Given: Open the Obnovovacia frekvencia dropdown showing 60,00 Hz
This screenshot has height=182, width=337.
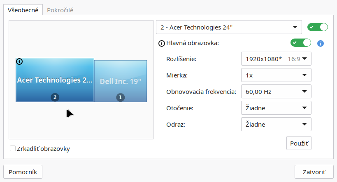Looking at the screenshot, I should click(x=276, y=91).
